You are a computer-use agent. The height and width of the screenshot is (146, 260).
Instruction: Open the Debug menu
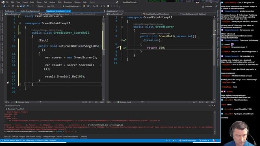39,2
